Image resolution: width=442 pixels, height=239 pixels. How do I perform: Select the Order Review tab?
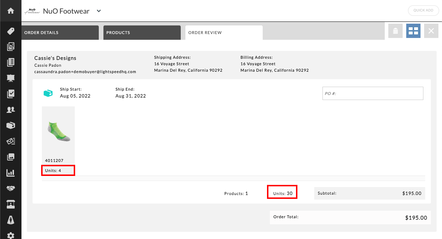point(224,33)
